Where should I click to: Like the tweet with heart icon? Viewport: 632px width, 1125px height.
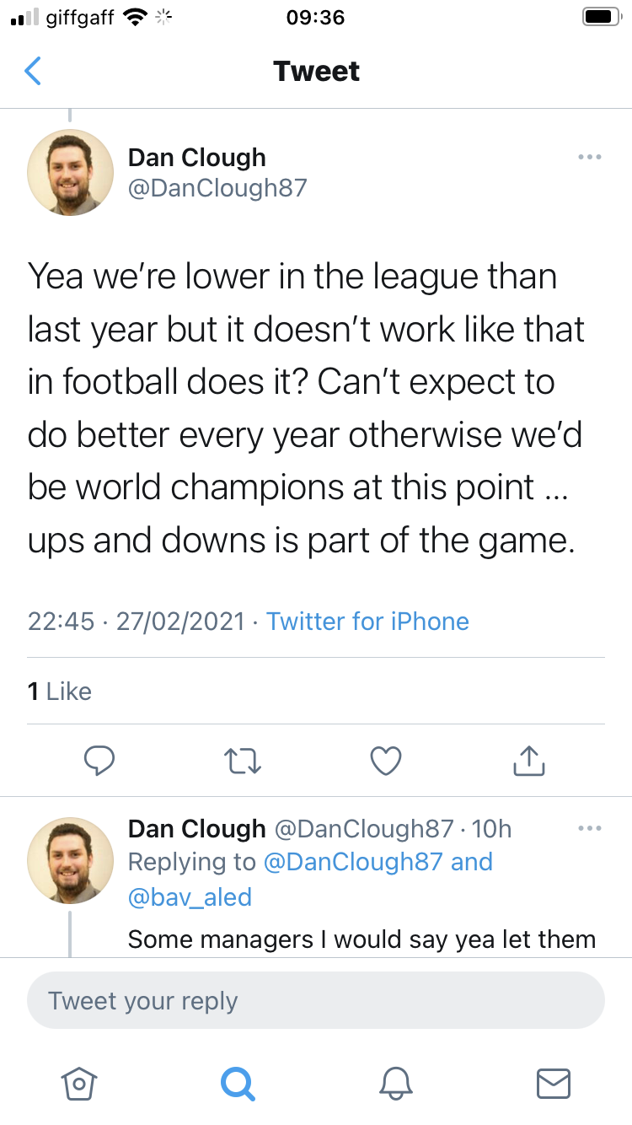pos(386,761)
